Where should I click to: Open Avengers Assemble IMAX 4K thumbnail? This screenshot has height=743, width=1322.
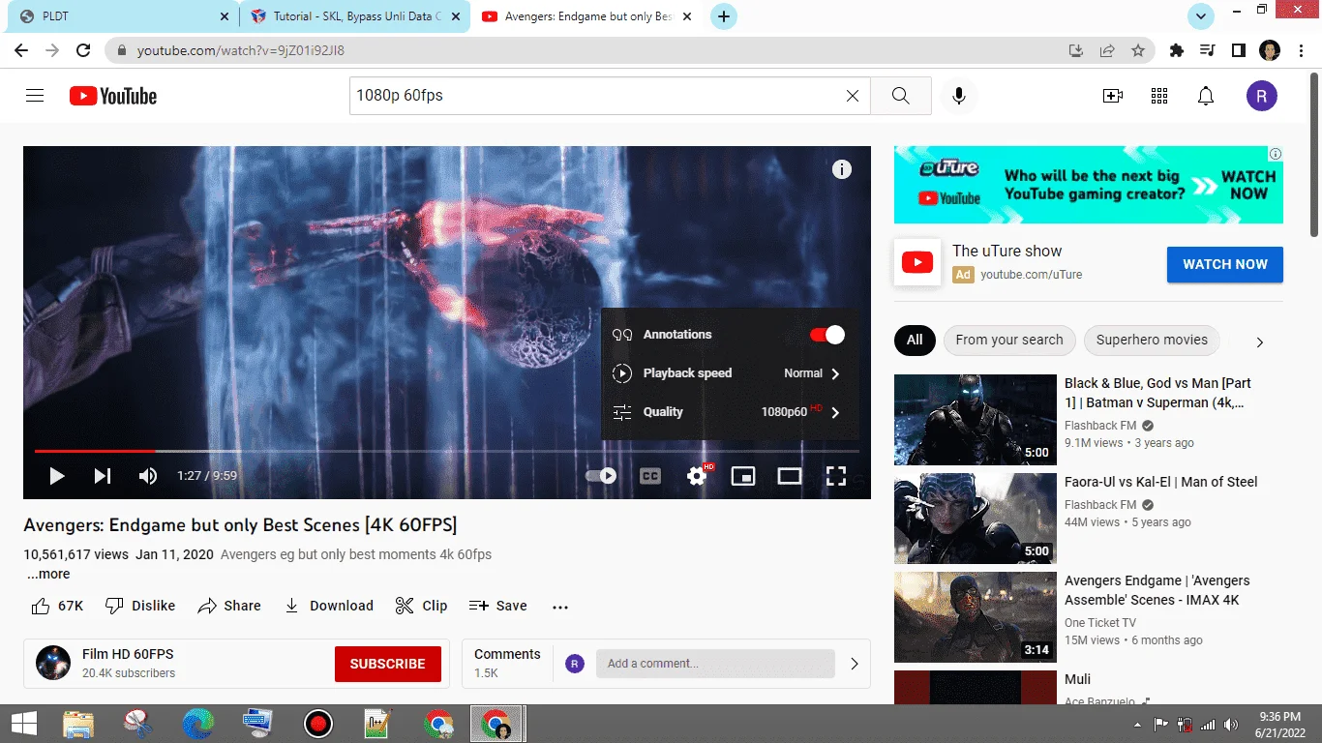(976, 617)
